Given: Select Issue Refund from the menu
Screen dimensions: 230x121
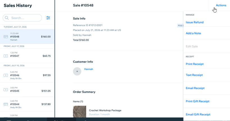Looking at the screenshot, I should 195,22.
